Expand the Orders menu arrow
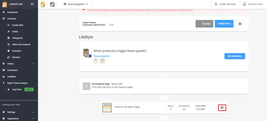This screenshot has width=267, height=121. click(33, 64)
